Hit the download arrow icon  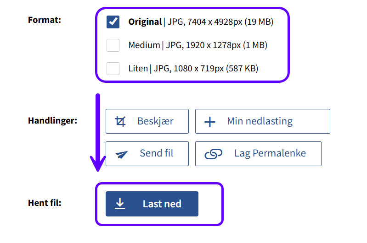click(120, 204)
